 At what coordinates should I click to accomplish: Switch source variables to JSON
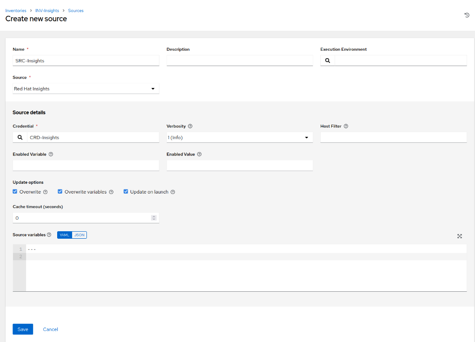point(79,235)
